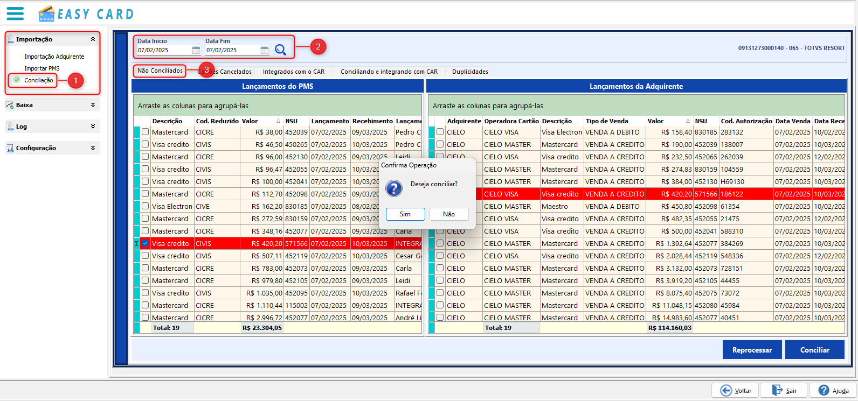
Task: Click PMS total value R$ 23.304,05
Action: pos(262,328)
